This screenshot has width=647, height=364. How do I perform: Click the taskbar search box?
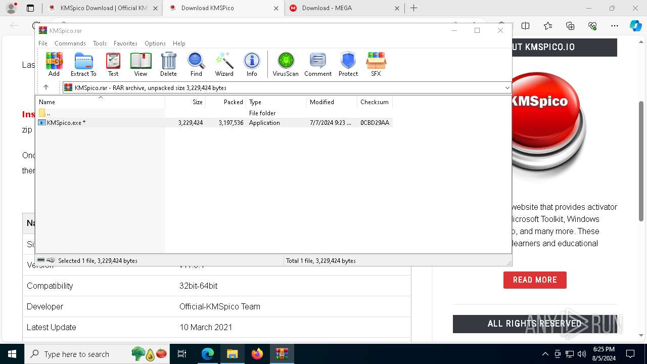coord(97,354)
